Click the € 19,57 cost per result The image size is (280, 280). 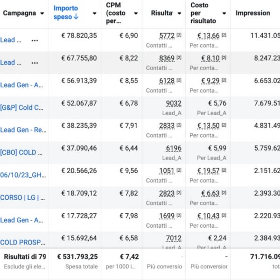point(209,171)
